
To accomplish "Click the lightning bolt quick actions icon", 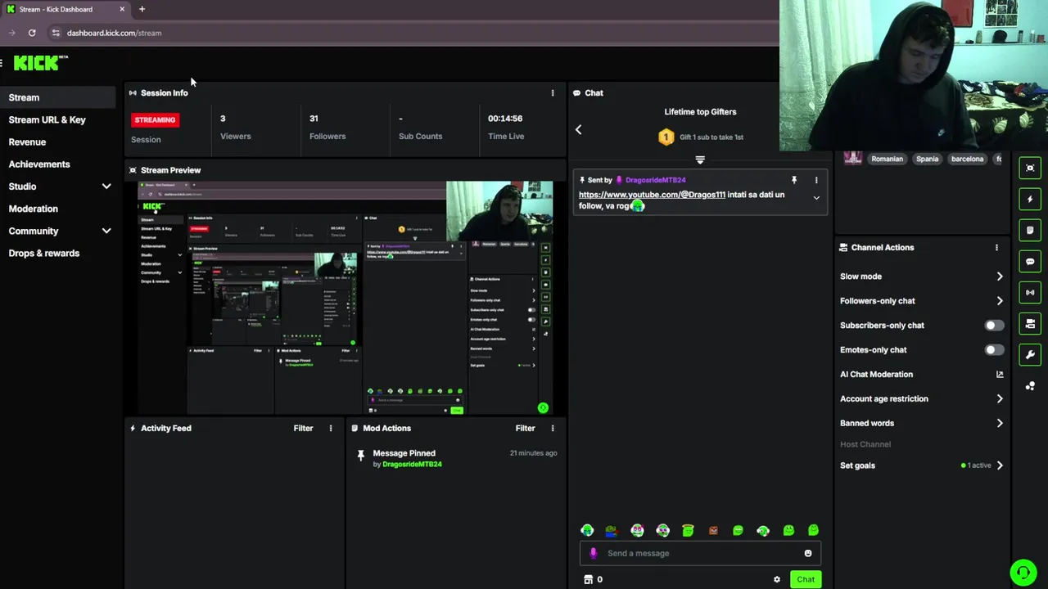I will tap(1030, 199).
